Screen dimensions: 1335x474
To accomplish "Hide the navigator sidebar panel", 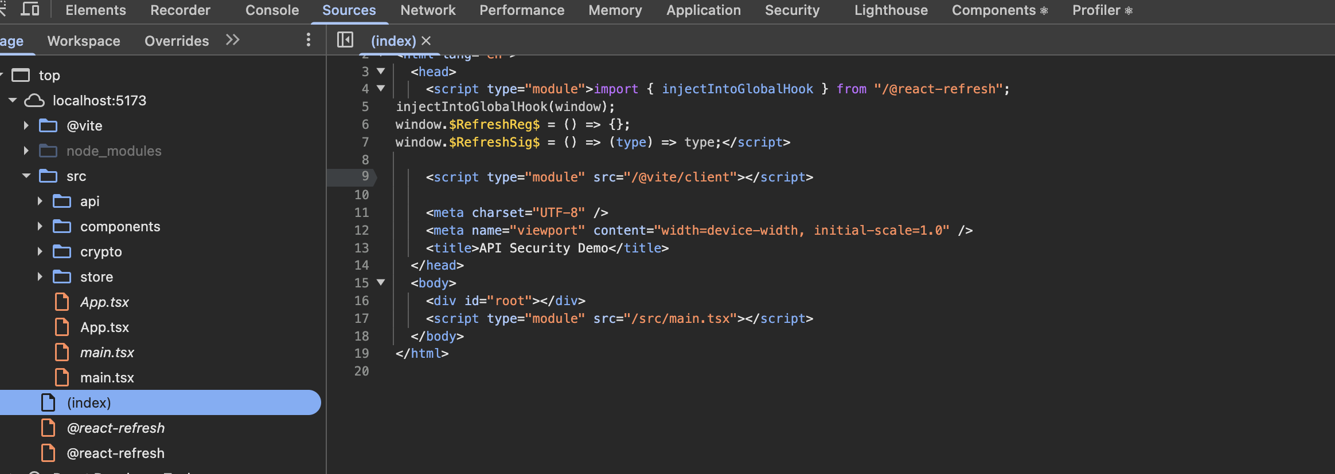I will coord(345,40).
